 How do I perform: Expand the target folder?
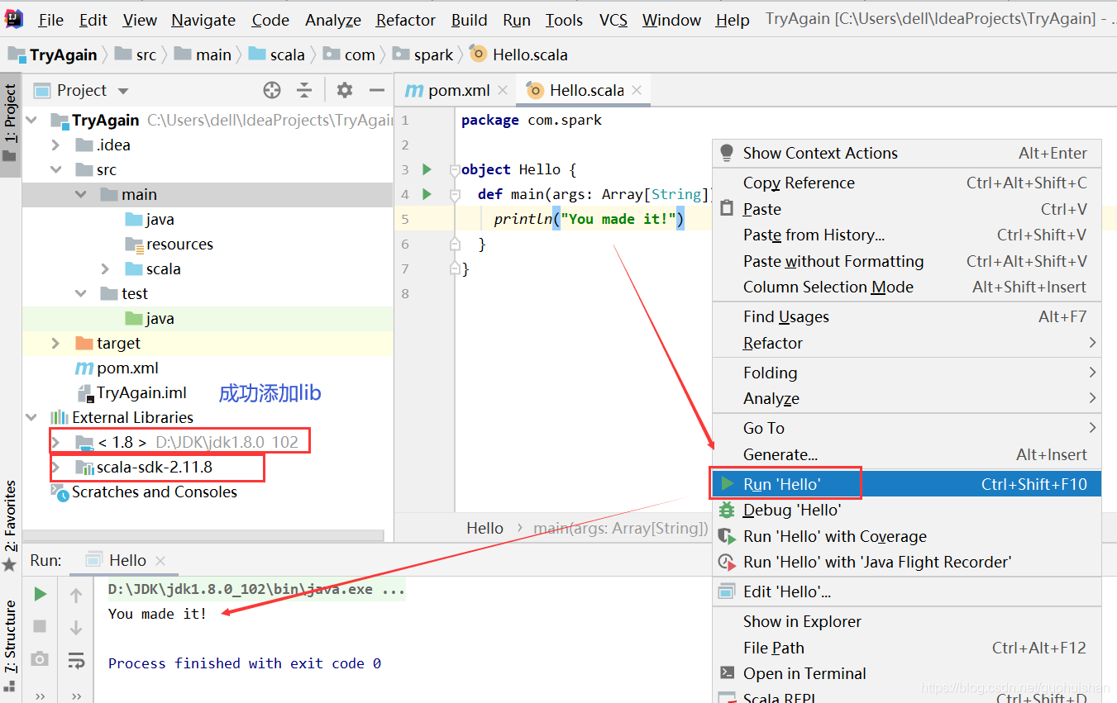[x=55, y=344]
